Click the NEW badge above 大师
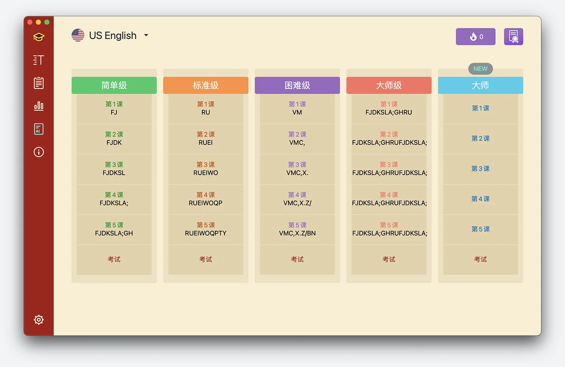The width and height of the screenshot is (565, 367). coord(480,69)
